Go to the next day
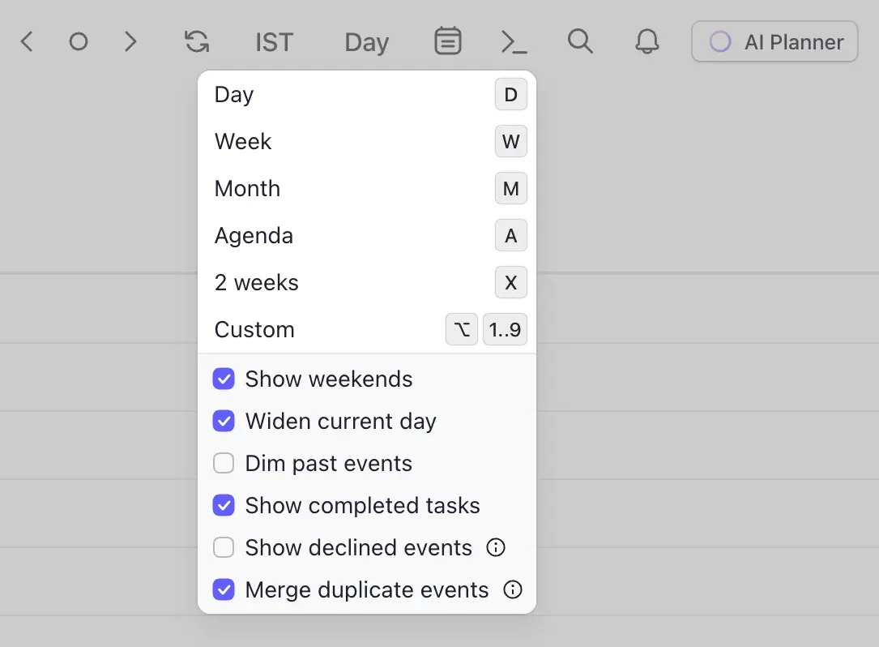The height and width of the screenshot is (647, 879). coord(130,41)
